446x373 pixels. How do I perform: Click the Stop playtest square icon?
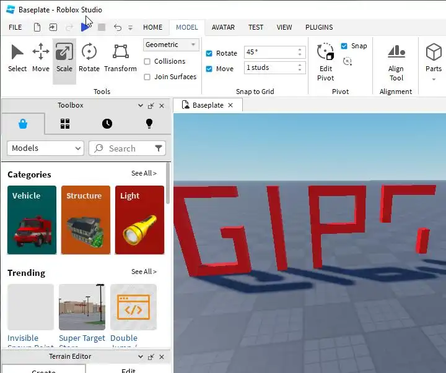[x=102, y=27]
